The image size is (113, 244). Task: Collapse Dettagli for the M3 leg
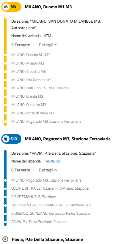tap(48, 45)
